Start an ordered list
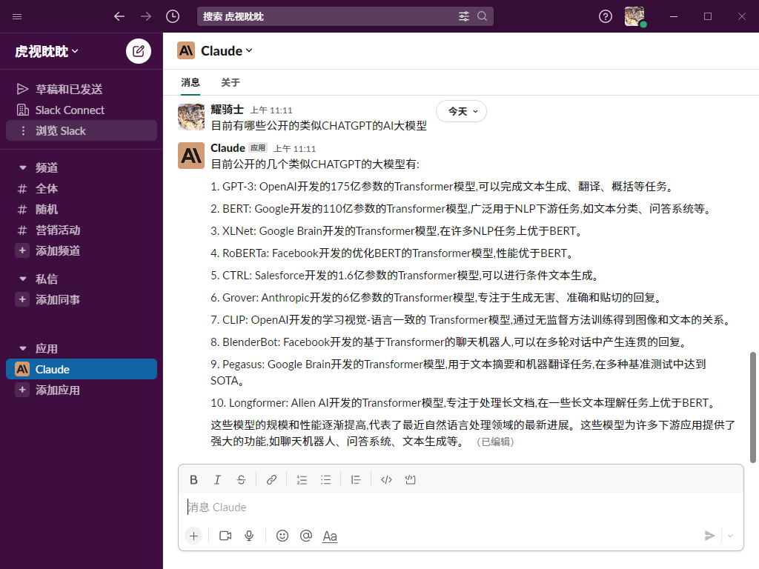Screen dimensions: 759x569 [x=302, y=479]
